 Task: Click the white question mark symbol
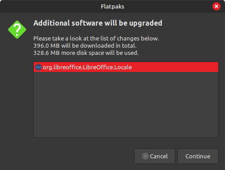pos(17,30)
